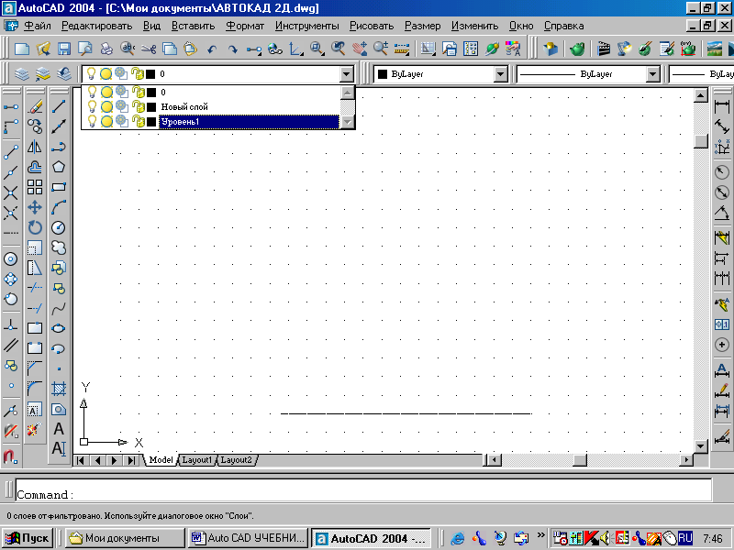Select the Angular Dimension tool
The image size is (734, 550).
(x=722, y=213)
